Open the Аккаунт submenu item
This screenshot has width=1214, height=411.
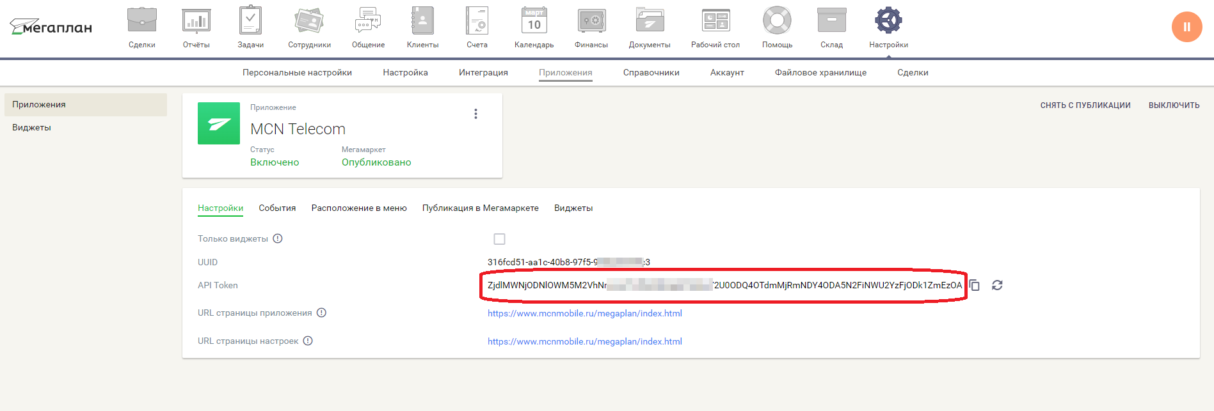pyautogui.click(x=727, y=72)
